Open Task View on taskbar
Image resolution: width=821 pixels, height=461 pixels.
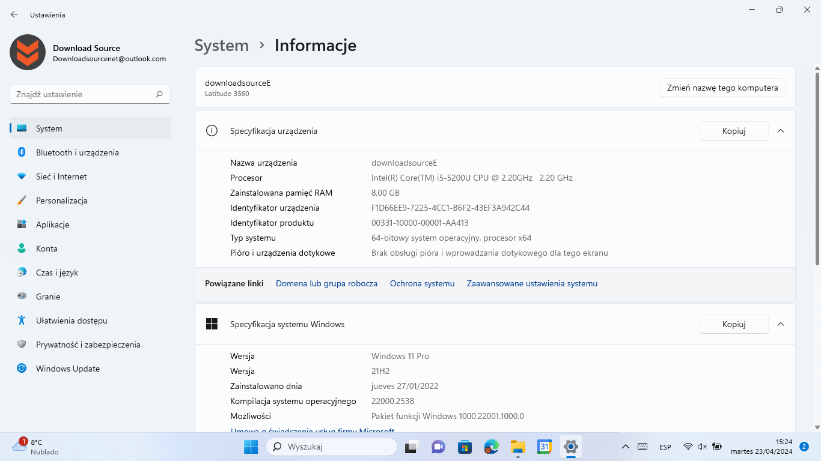[411, 447]
